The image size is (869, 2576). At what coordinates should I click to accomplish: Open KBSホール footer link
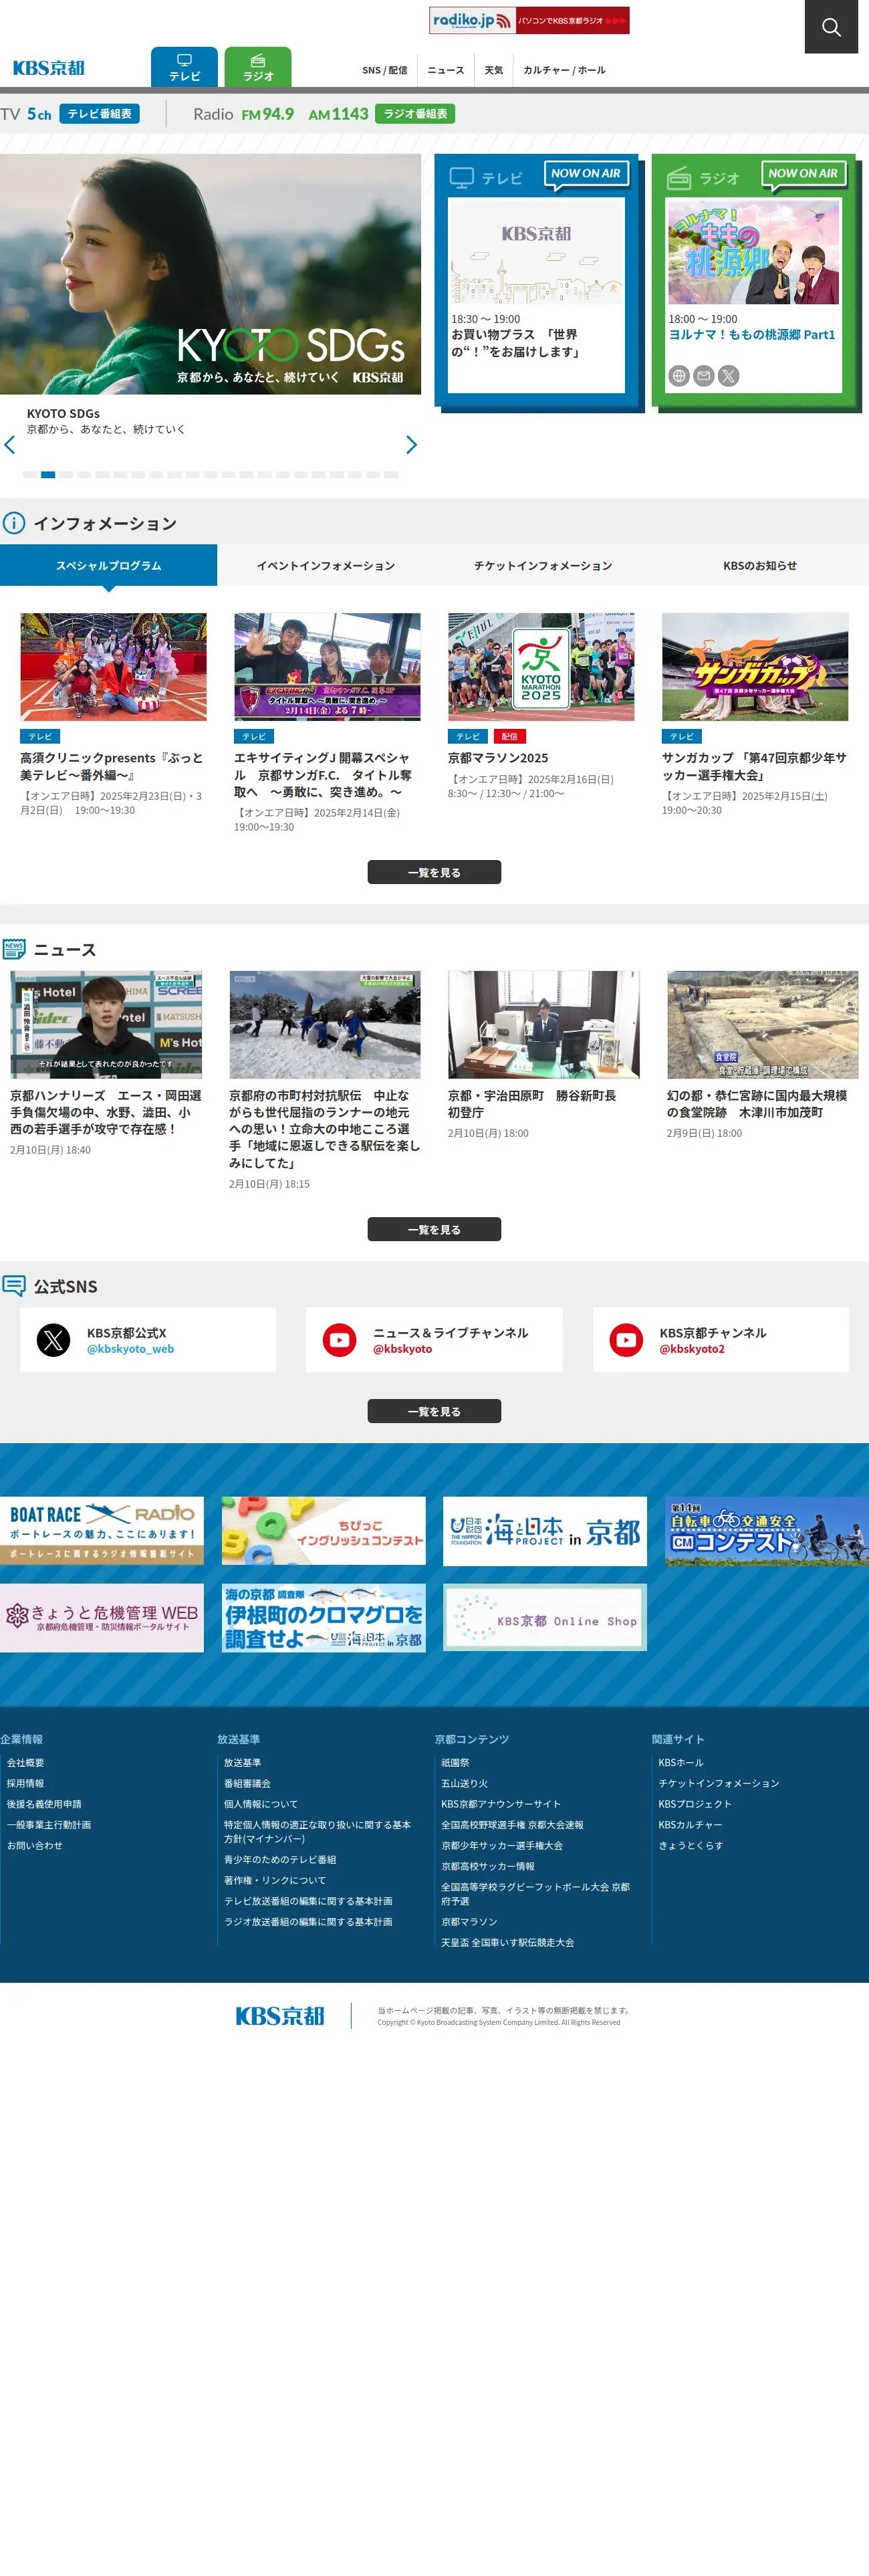[x=681, y=1763]
